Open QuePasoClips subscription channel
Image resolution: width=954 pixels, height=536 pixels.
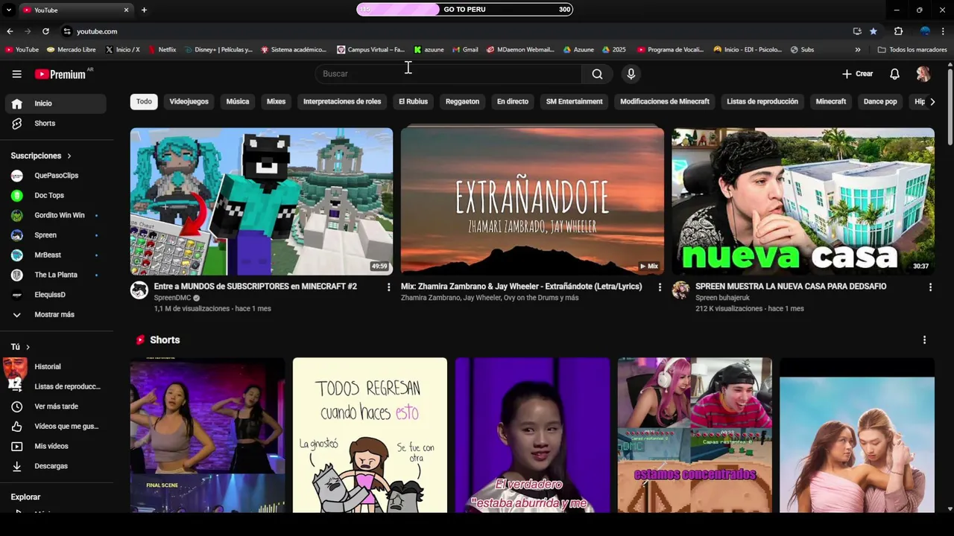tap(56, 176)
